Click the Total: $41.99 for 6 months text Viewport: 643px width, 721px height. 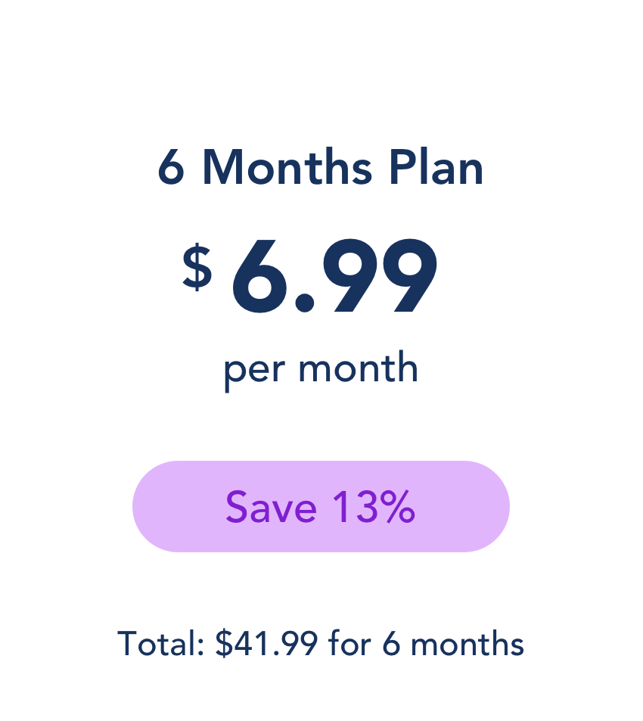coord(321,643)
